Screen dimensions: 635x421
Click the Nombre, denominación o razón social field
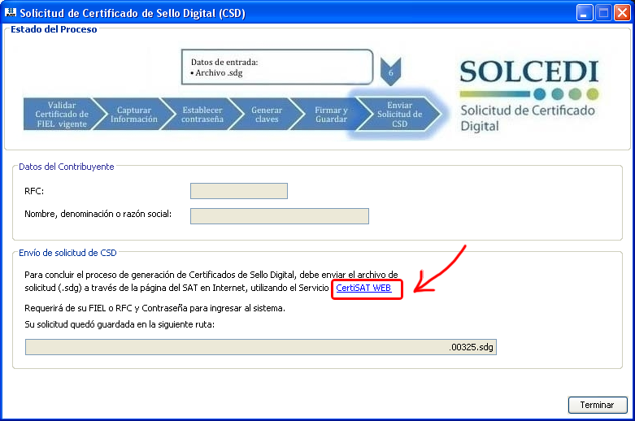(x=279, y=215)
